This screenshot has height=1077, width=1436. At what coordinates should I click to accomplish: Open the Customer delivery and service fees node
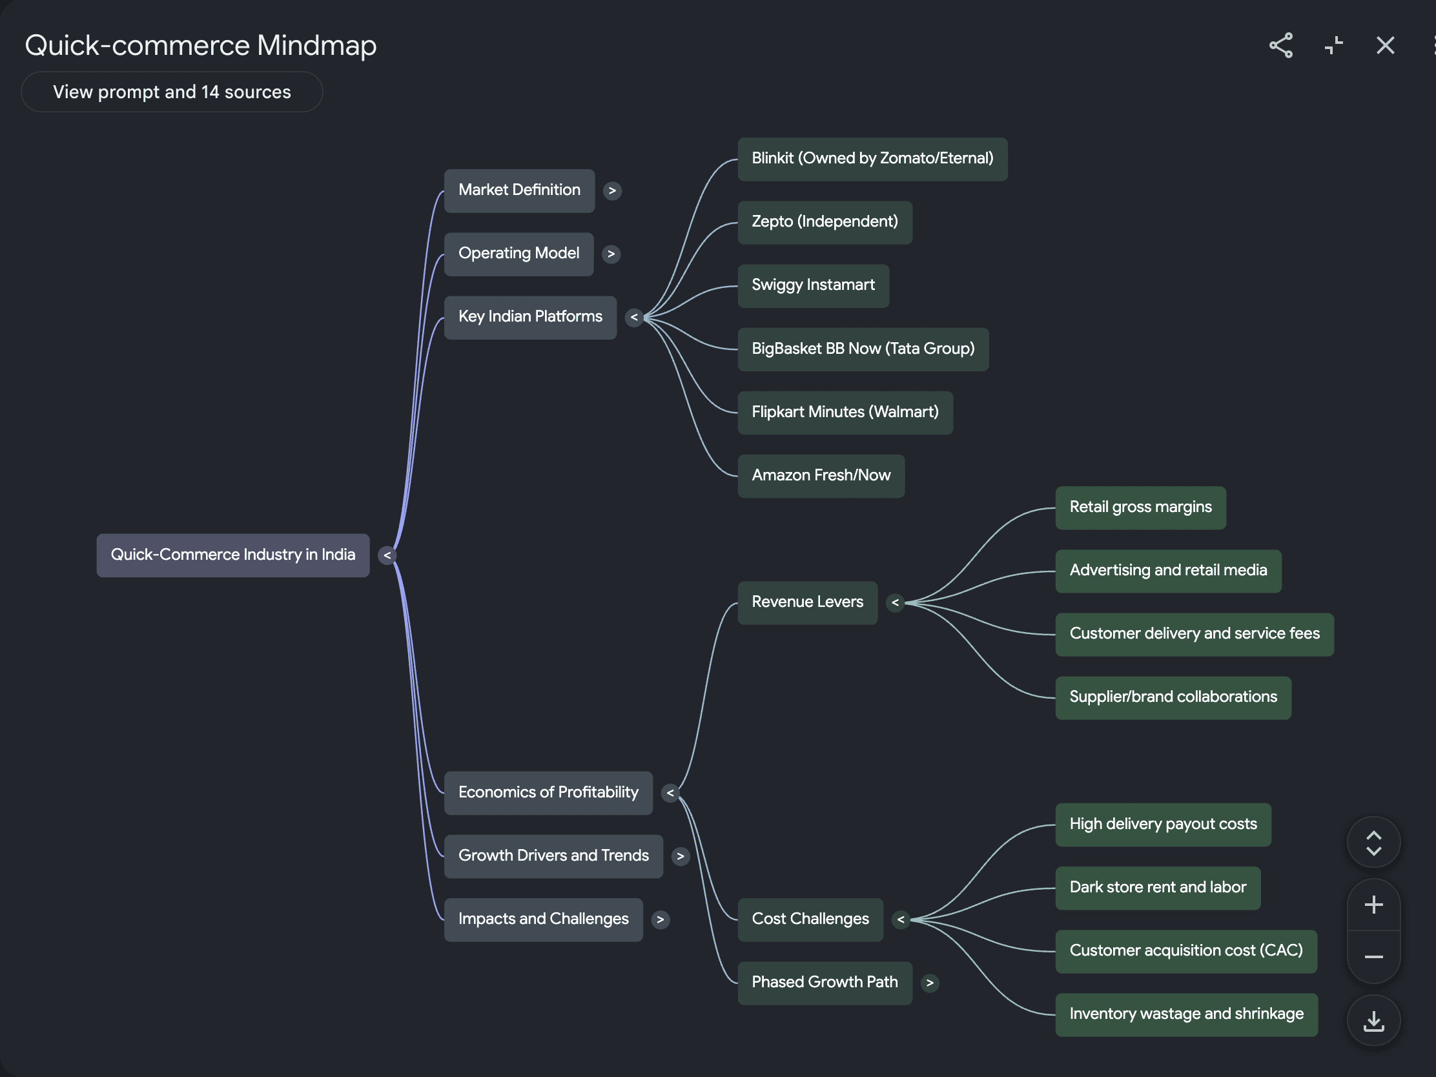(1195, 634)
